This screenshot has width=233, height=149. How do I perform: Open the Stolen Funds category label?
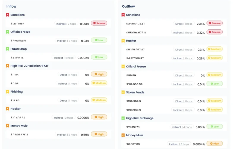[135, 92]
